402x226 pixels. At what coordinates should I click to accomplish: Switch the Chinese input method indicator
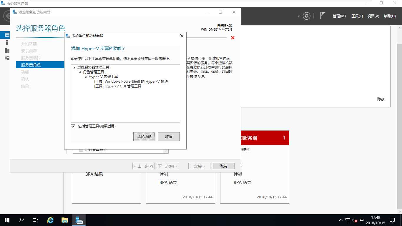[362, 220]
